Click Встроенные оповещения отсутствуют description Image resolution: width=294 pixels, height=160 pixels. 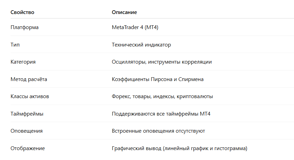(158, 131)
